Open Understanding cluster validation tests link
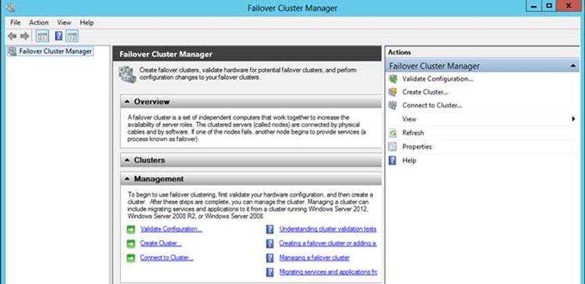 tap(328, 229)
